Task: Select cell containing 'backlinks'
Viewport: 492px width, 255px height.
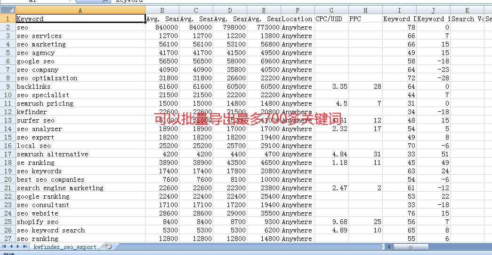Action: tap(81, 86)
